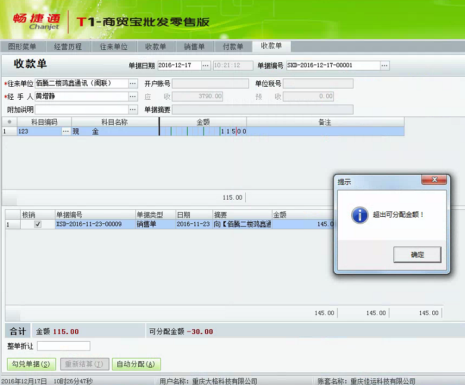Click the 备注 cell in row 1
Image resolution: width=465 pixels, height=385 pixels.
coord(325,131)
